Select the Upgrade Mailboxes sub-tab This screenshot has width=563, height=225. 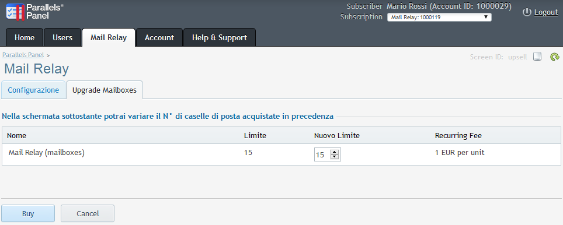(105, 90)
